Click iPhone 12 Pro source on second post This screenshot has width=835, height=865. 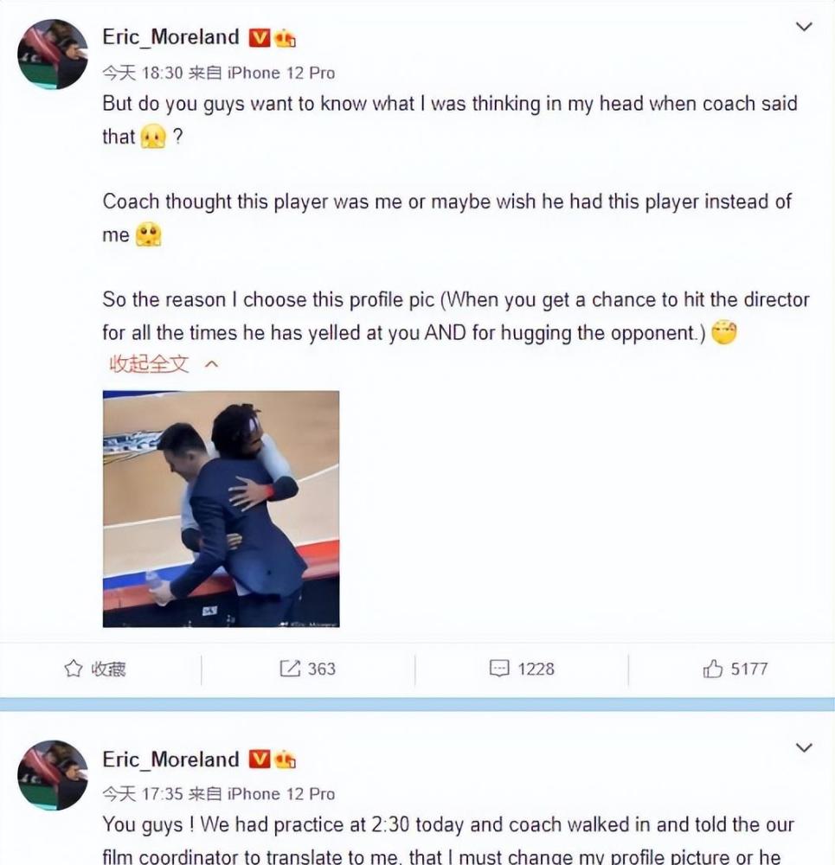281,794
